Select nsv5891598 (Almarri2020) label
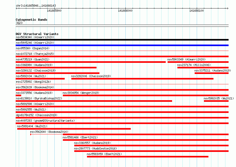Image resolution: width=236 pixels, height=167 pixels. point(35,104)
